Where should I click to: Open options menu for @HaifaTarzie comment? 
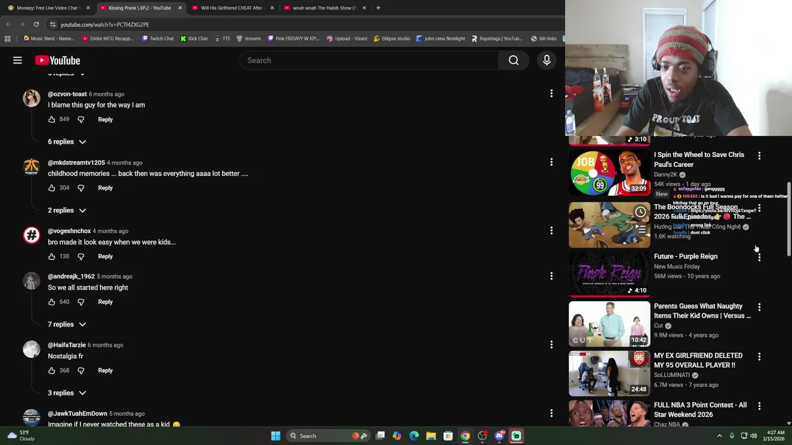551,344
